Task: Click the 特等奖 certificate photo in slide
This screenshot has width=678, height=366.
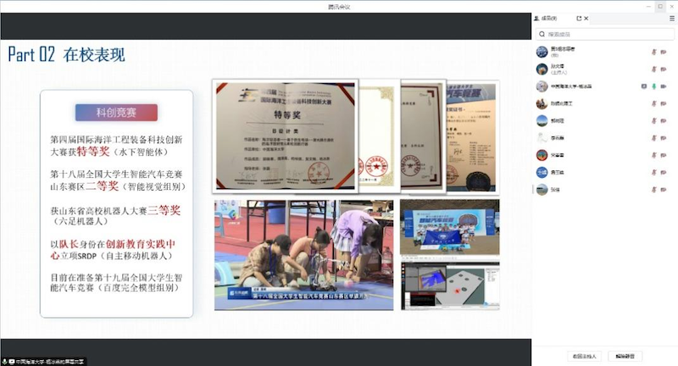Action: tap(286, 134)
